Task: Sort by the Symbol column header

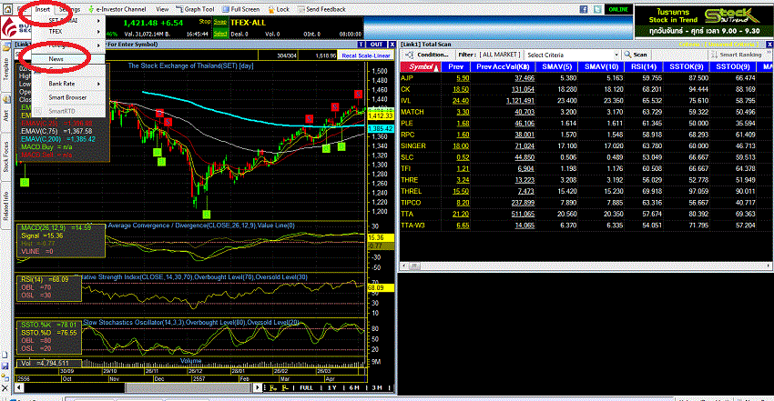Action: [420, 67]
